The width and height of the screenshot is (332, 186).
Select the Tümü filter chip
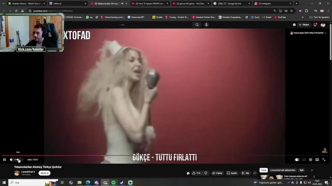point(264,170)
